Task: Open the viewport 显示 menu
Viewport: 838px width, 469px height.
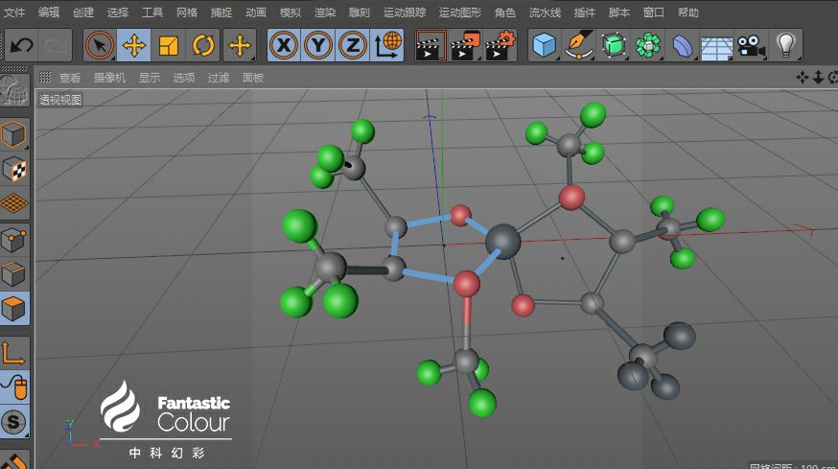Action: (150, 78)
